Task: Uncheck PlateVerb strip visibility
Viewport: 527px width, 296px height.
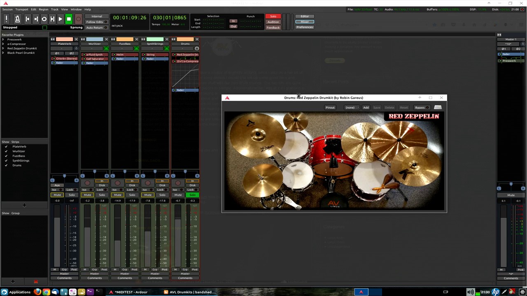Action: pyautogui.click(x=6, y=146)
